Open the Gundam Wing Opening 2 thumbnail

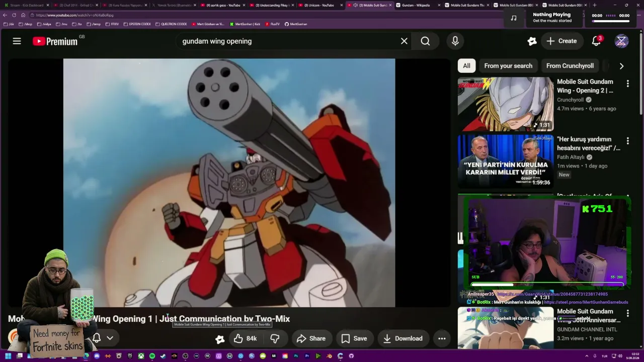click(x=506, y=104)
